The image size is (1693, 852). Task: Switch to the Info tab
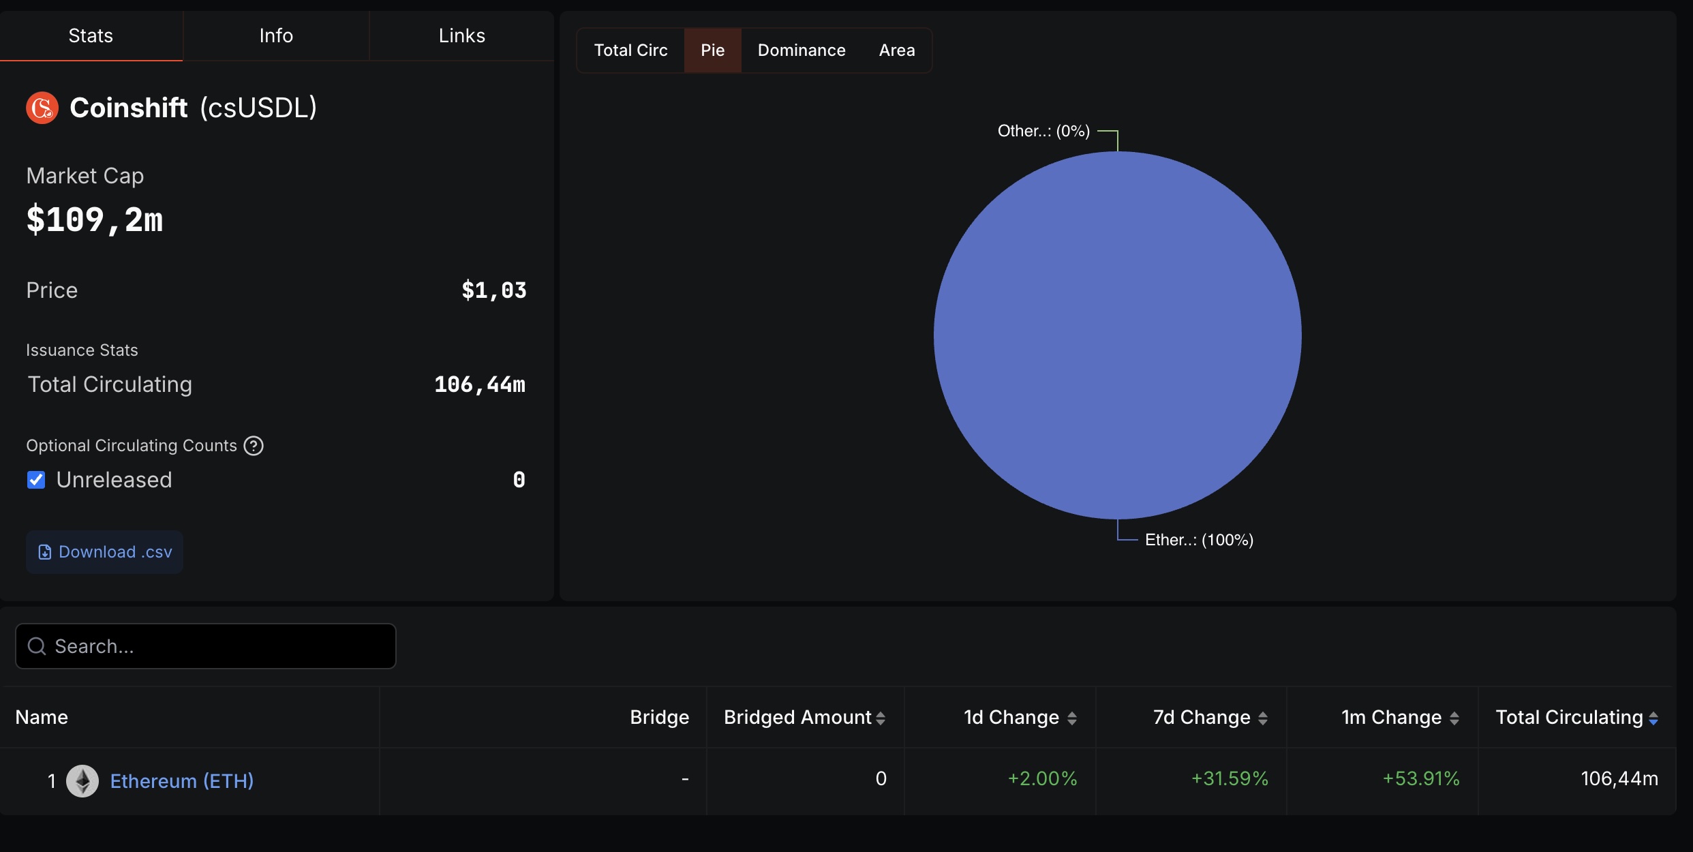click(x=276, y=35)
